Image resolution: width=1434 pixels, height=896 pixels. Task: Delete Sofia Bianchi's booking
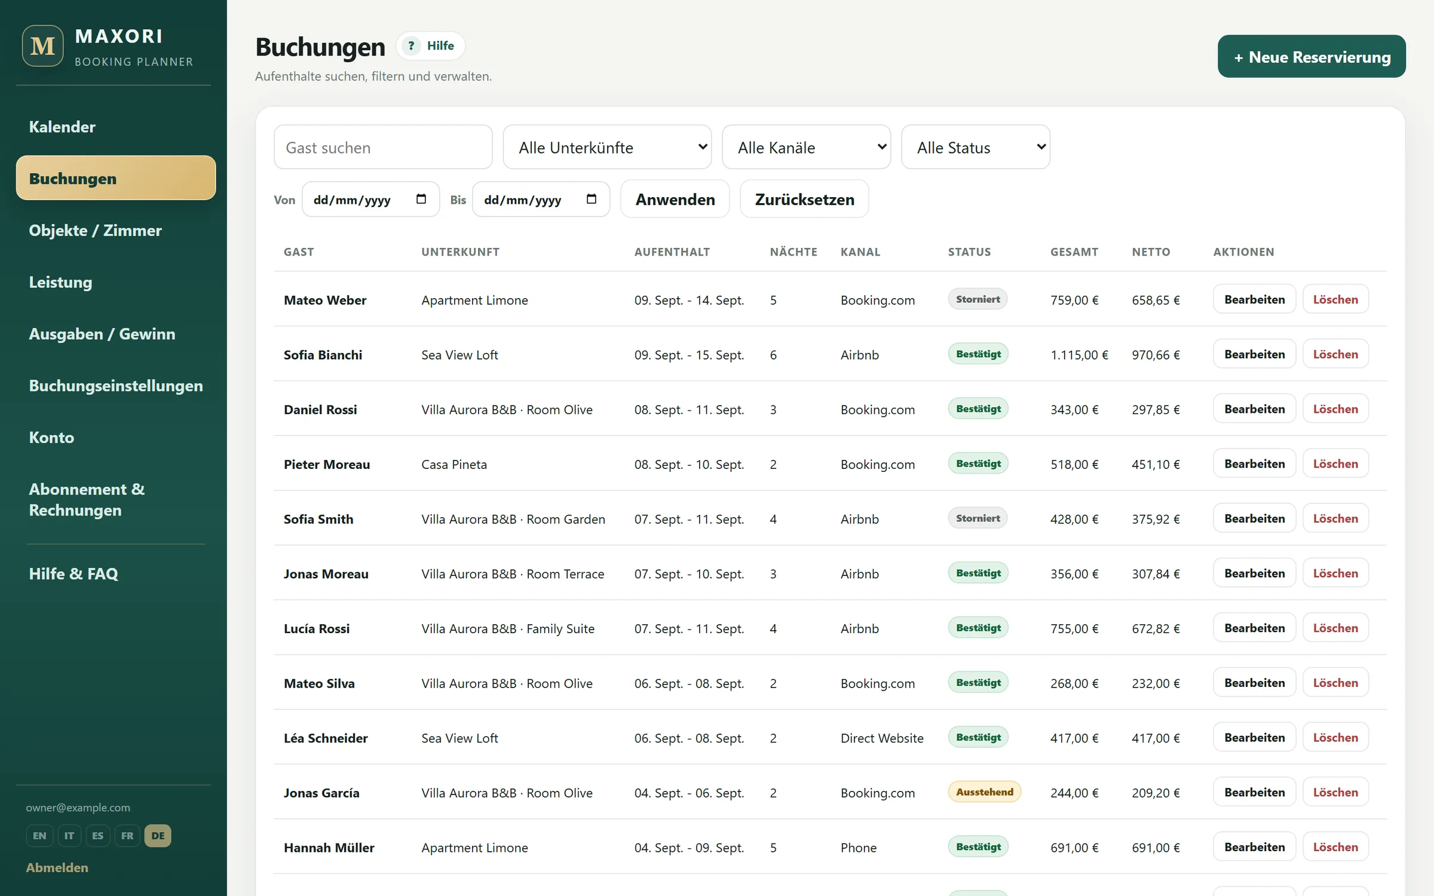tap(1335, 354)
